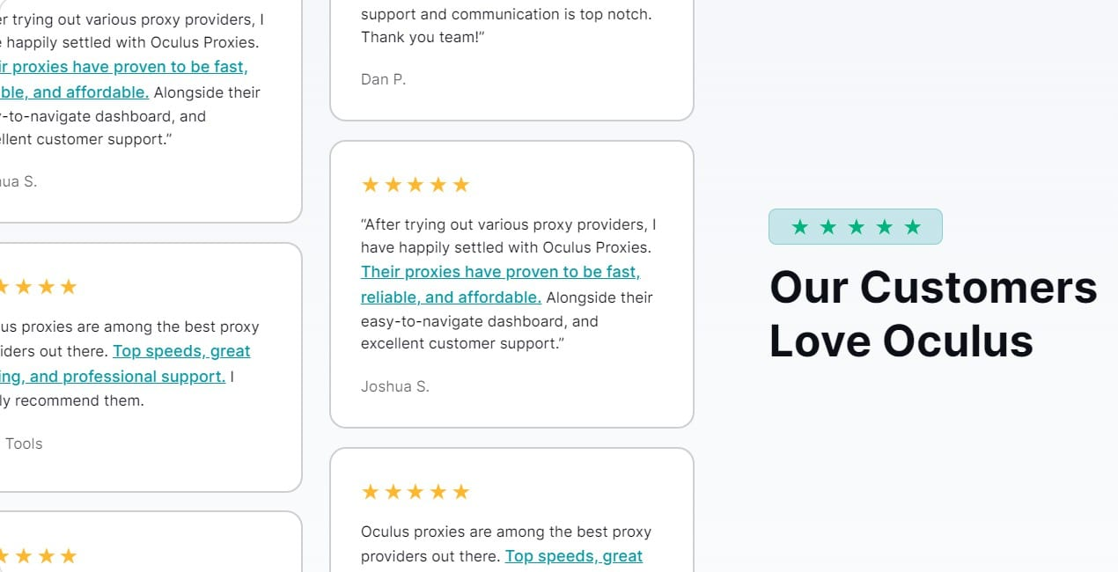Click the first gold star in Joshua S.'s review
This screenshot has height=572, width=1118.
click(370, 184)
